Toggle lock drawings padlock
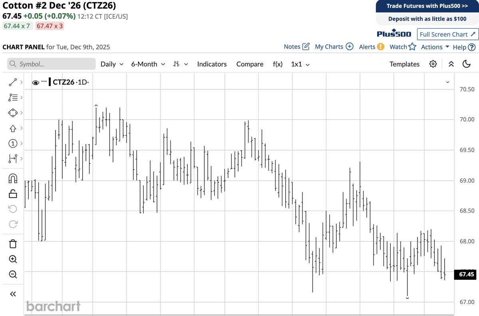 tap(13, 194)
